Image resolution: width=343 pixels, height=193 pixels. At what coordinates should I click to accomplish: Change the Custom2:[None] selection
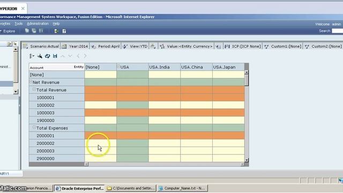[x=326, y=47]
